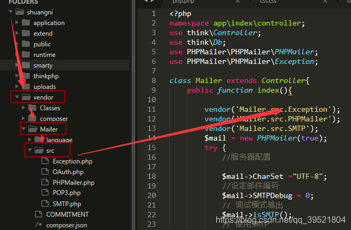Click 'Db' on line 4
Image resolution: width=351 pixels, height=230 pixels.
tap(217, 43)
